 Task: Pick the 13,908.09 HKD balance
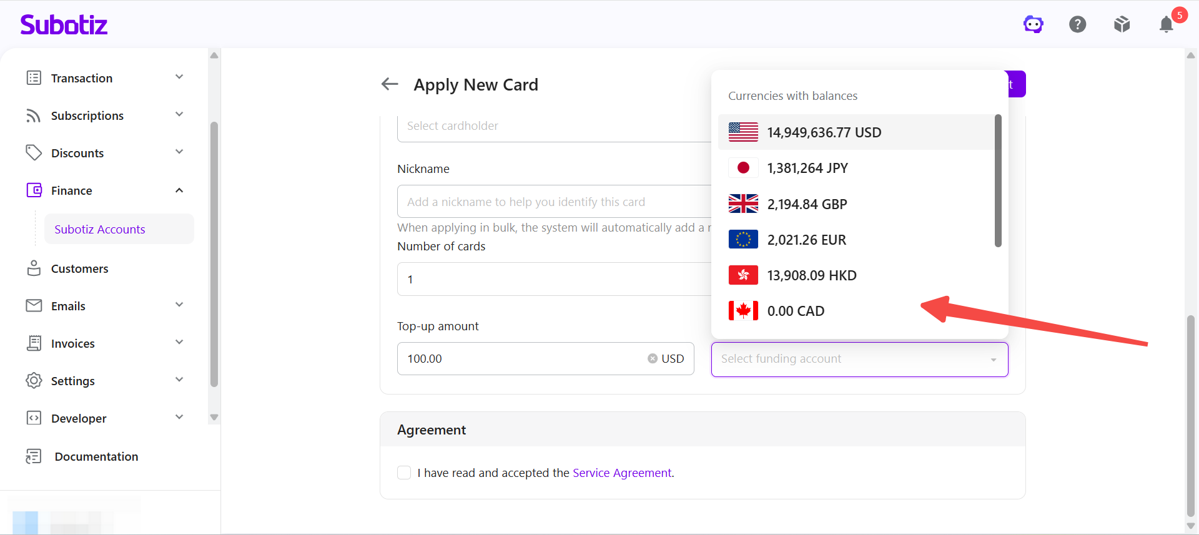(x=857, y=275)
